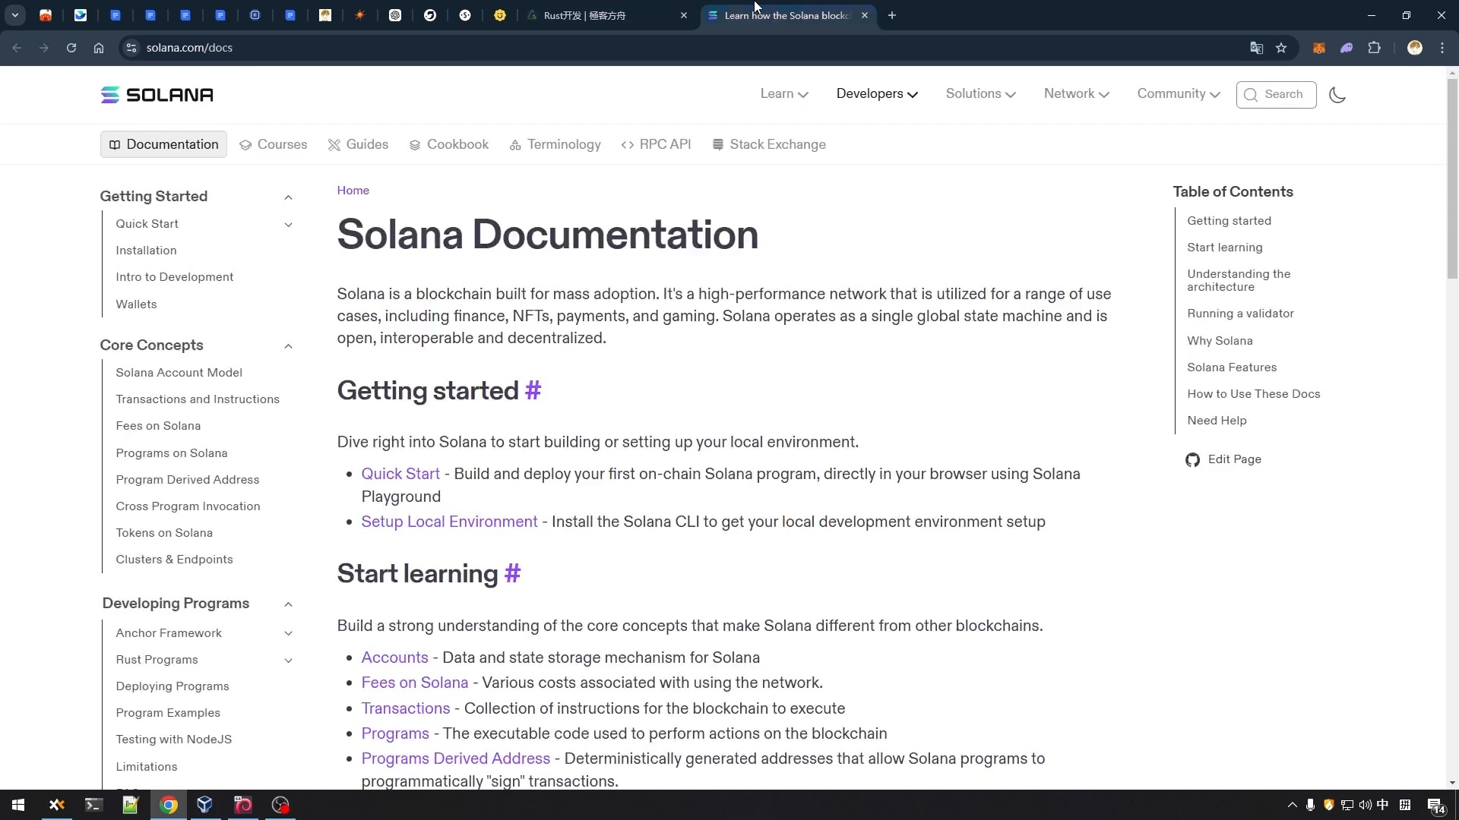
Task: Open the browser extensions puzzle icon
Action: (1374, 48)
